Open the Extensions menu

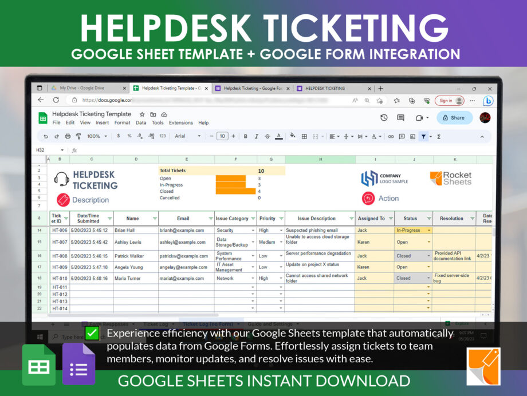(181, 122)
